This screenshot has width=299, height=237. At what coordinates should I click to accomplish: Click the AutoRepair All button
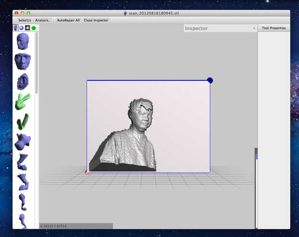(68, 20)
